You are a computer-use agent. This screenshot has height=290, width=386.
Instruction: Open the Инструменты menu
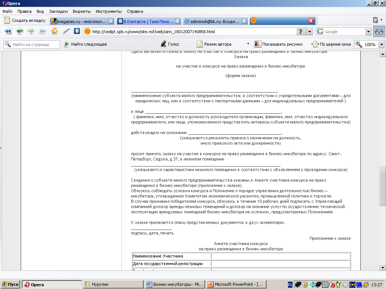[x=109, y=11]
